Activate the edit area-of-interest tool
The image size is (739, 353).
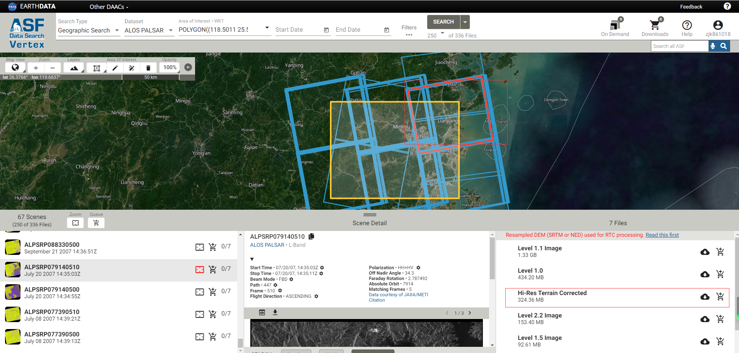click(131, 68)
